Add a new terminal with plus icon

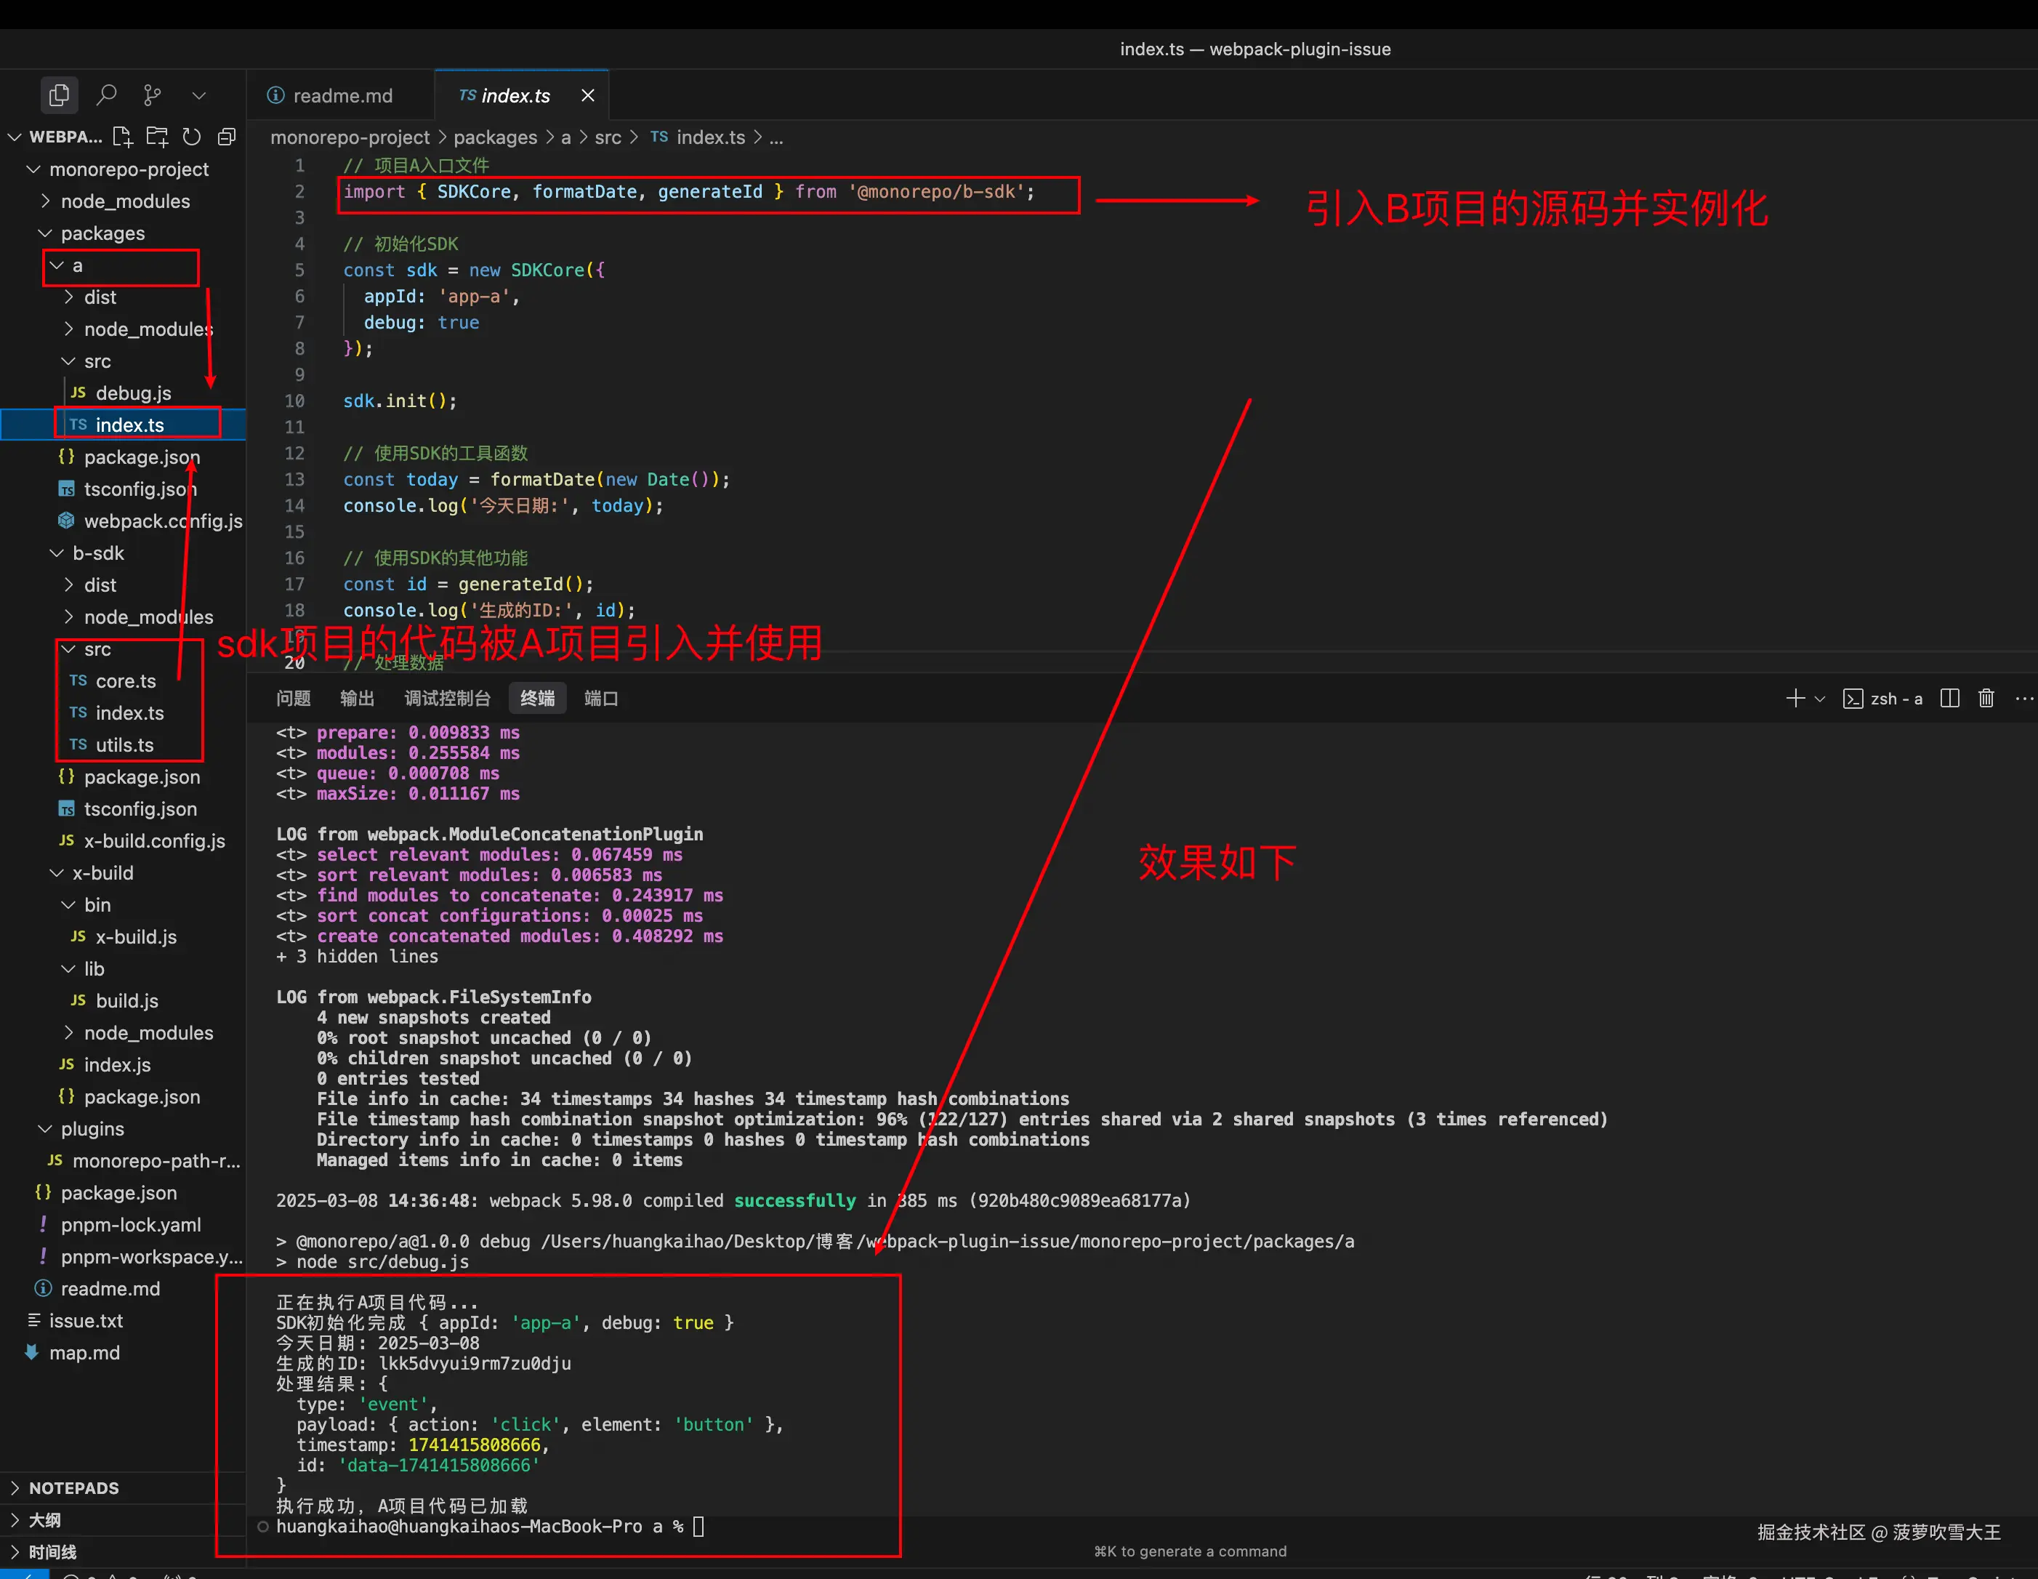1795,699
